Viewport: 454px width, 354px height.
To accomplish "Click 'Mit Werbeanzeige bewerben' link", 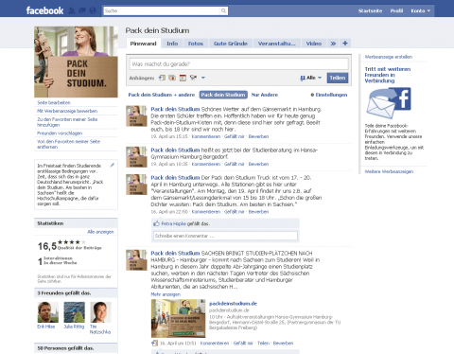I will tap(67, 111).
